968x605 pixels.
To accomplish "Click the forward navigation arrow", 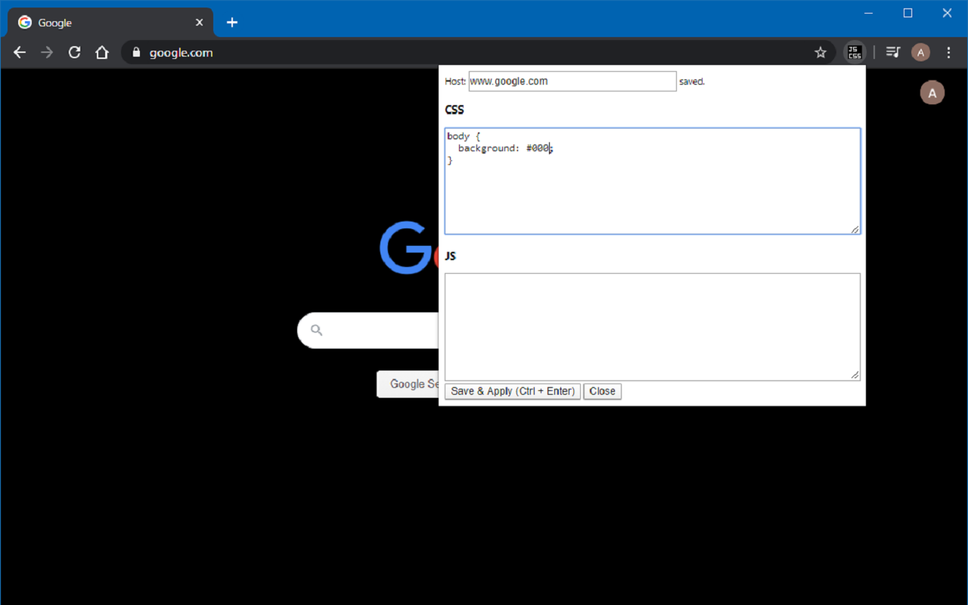I will [x=47, y=52].
